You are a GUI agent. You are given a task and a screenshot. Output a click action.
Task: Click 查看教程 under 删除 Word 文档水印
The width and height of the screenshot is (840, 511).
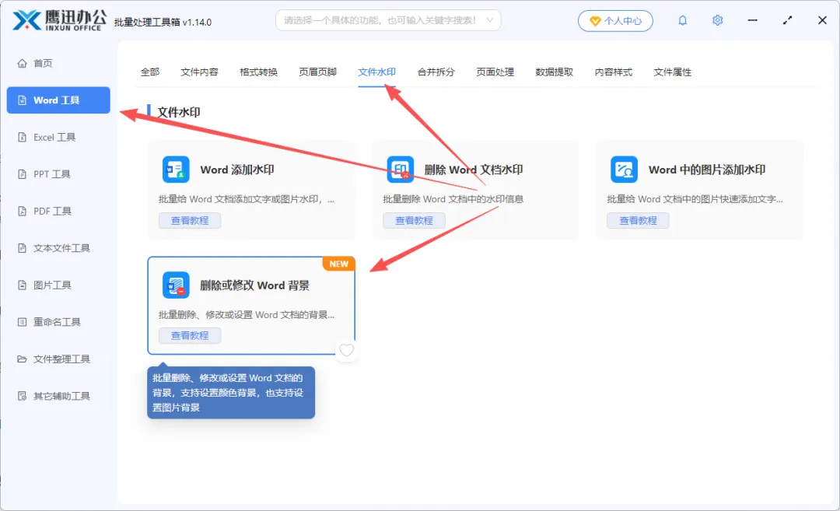point(414,220)
